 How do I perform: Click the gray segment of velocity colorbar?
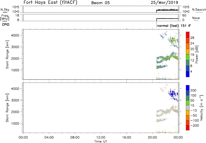[188, 108]
